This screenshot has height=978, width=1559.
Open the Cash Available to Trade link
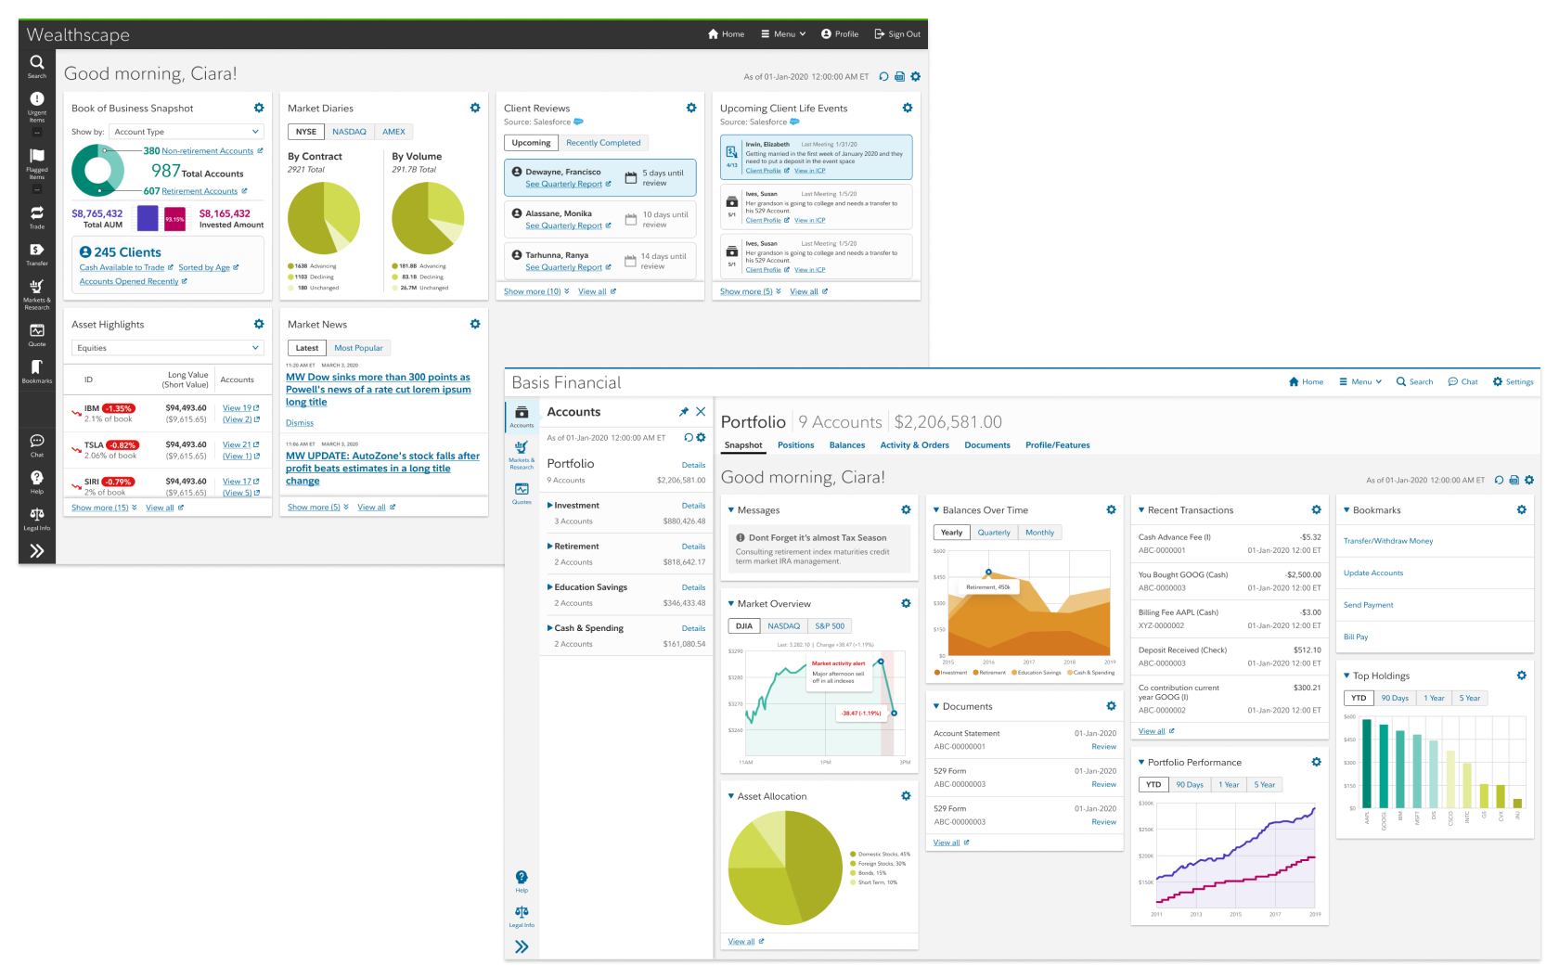coord(126,267)
